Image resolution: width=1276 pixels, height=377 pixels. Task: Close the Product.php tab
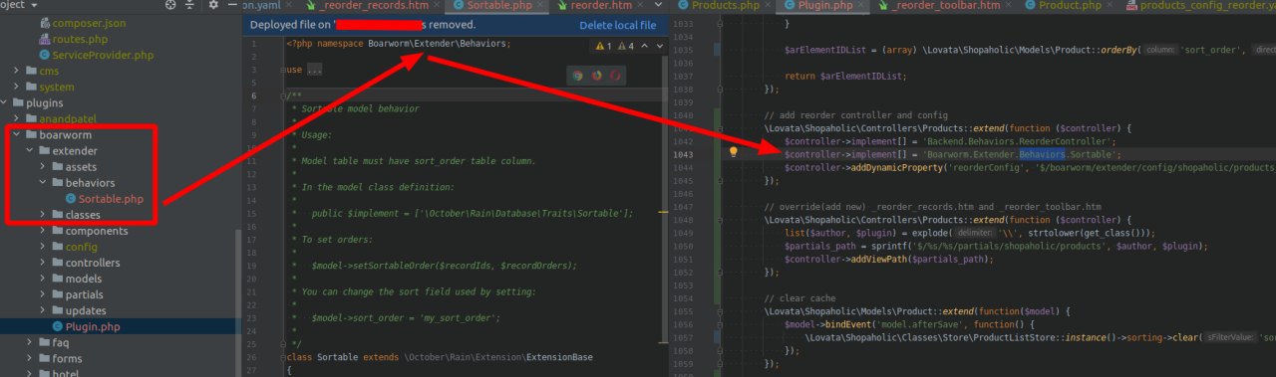pos(1111,5)
